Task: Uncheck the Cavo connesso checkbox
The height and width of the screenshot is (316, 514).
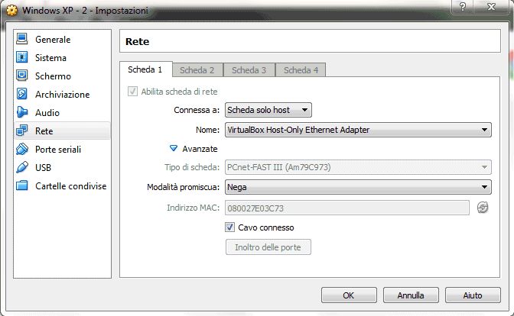Action: [229, 227]
